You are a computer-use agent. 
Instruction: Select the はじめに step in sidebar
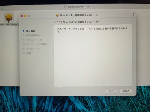point(30,31)
